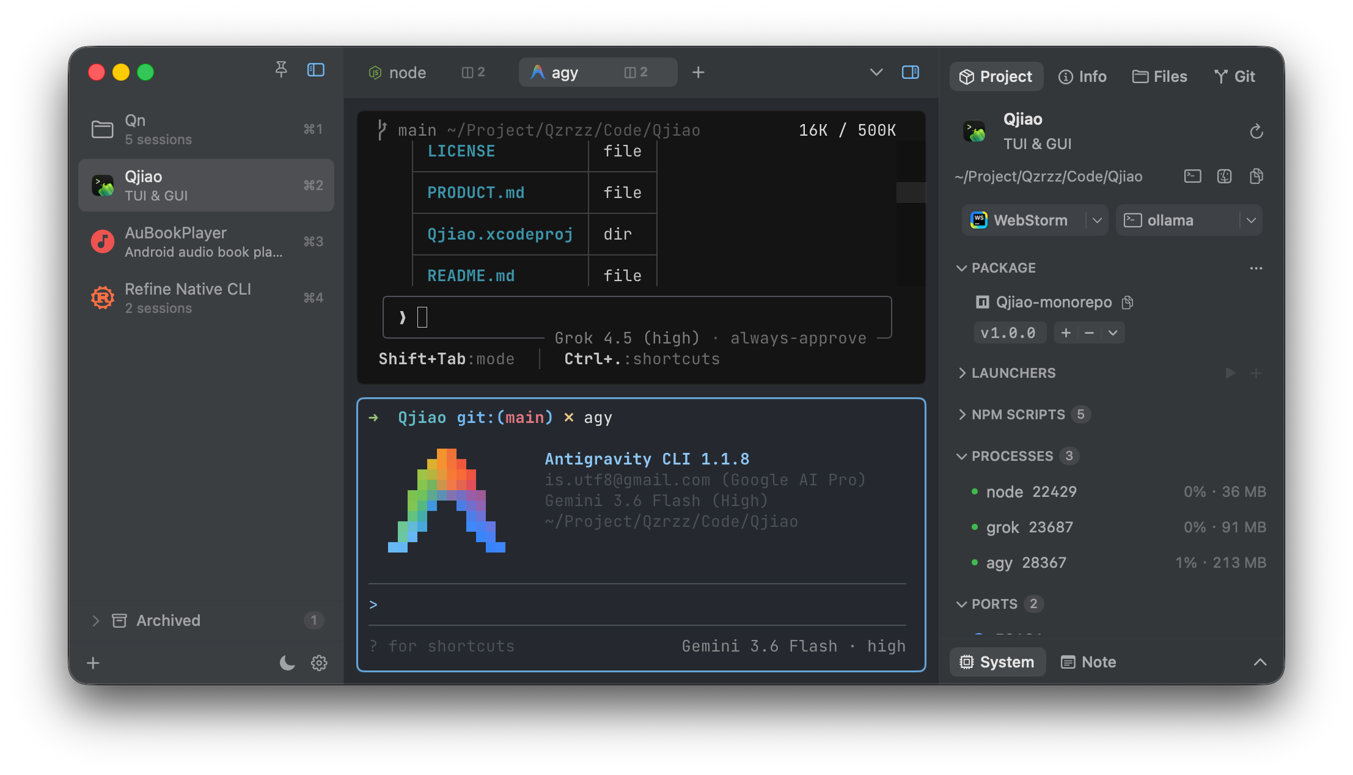The image size is (1353, 775).
Task: Collapse the PORTS section
Action: click(x=961, y=604)
